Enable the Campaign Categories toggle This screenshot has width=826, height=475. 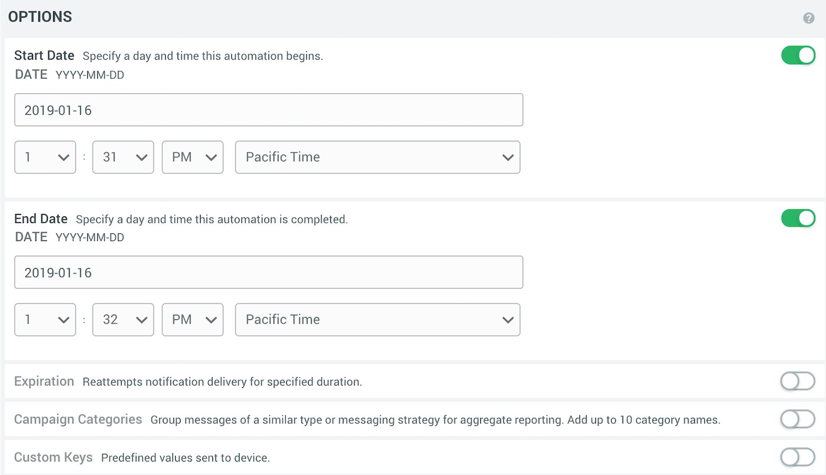click(798, 419)
